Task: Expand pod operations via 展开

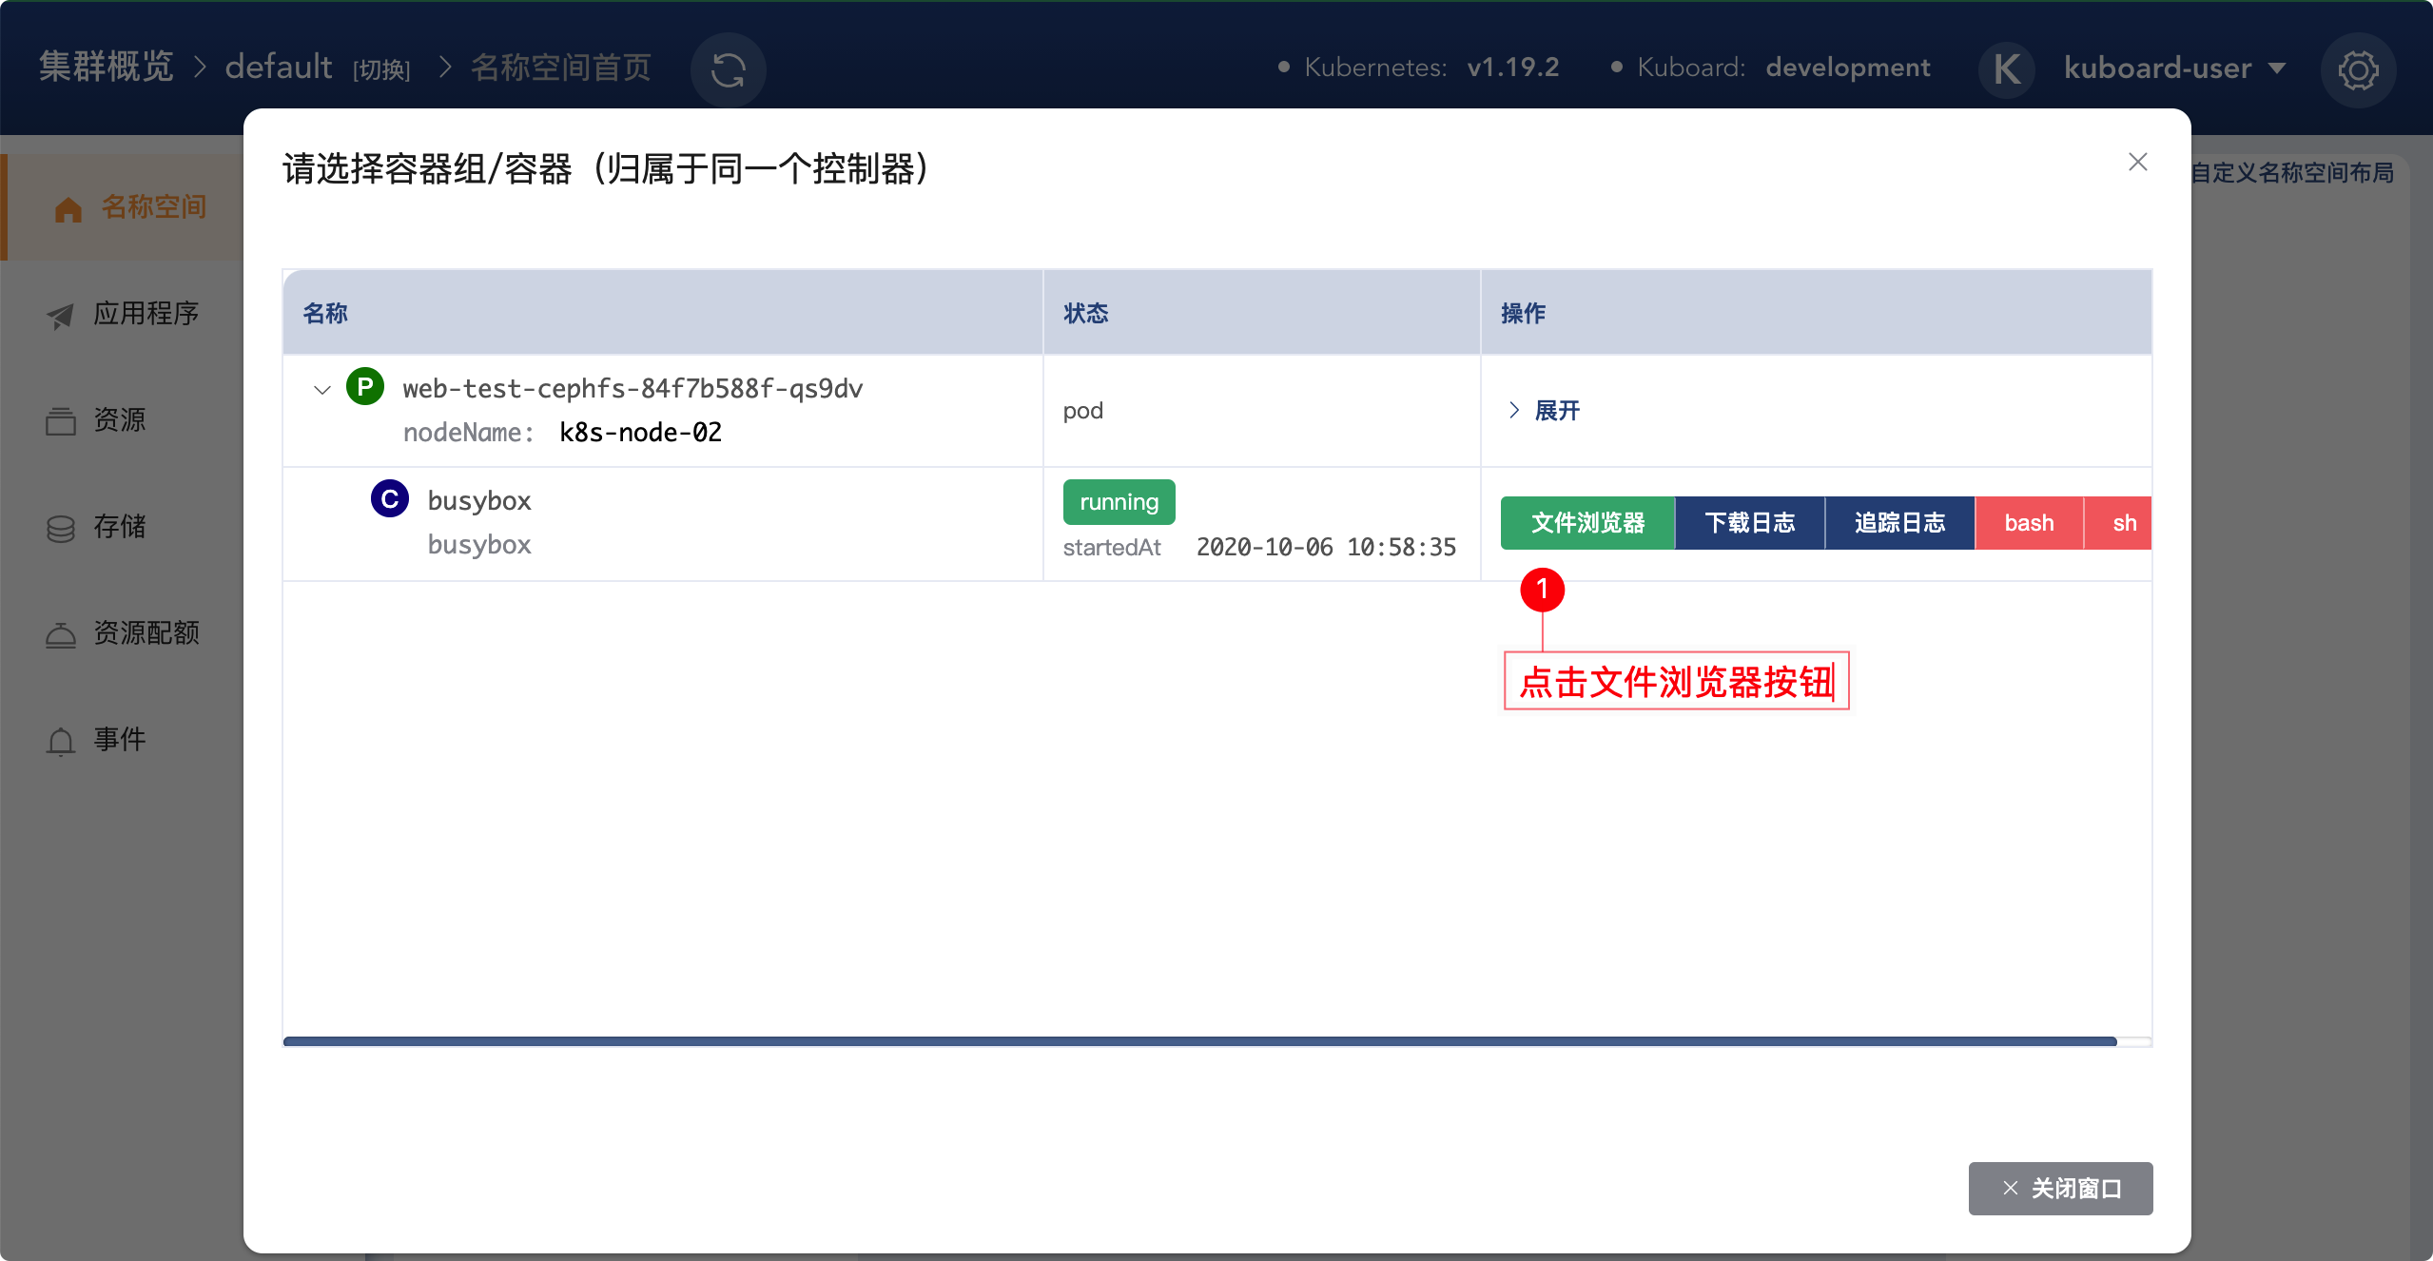Action: pos(1545,411)
